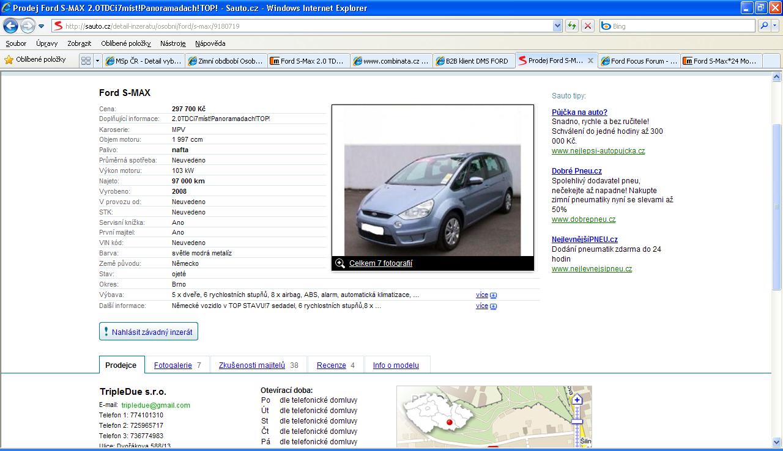Click the Nahlásit závadný inzerát button
The height and width of the screenshot is (451, 783).
(149, 332)
